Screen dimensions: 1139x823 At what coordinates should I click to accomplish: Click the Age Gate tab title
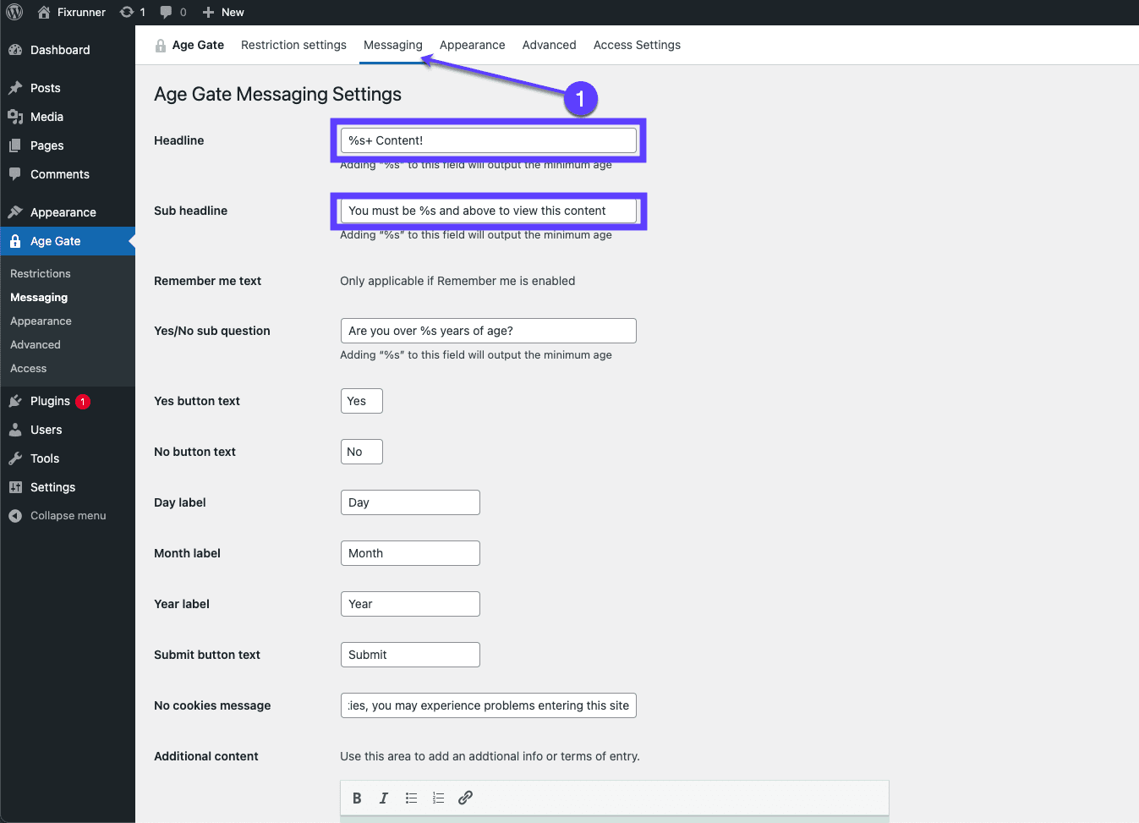click(x=198, y=45)
